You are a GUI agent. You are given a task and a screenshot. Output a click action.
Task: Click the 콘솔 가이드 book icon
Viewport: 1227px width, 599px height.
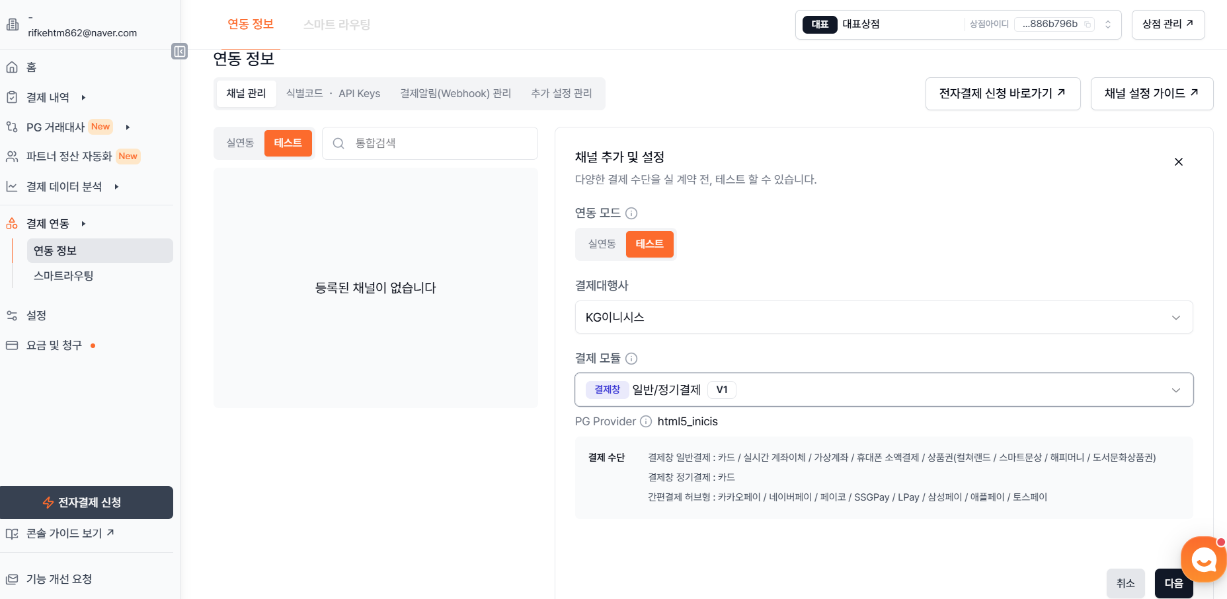tap(12, 534)
